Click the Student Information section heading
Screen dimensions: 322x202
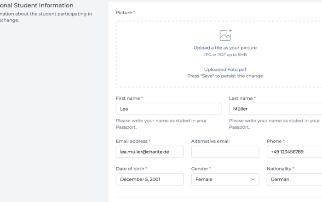pos(36,5)
